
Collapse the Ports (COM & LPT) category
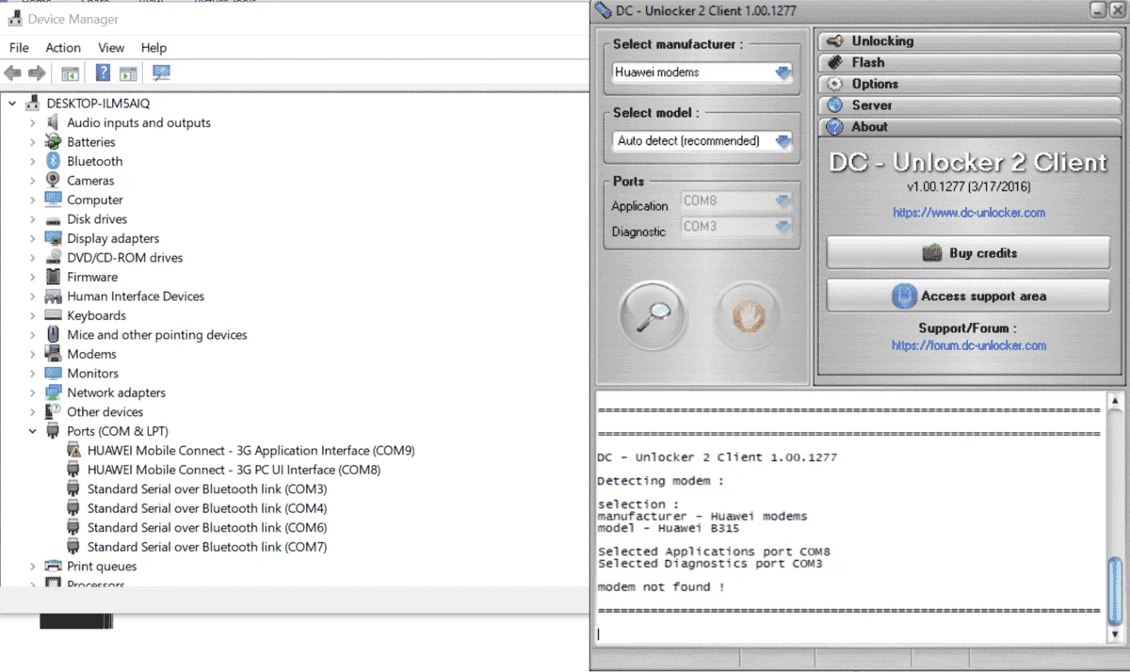pos(32,431)
